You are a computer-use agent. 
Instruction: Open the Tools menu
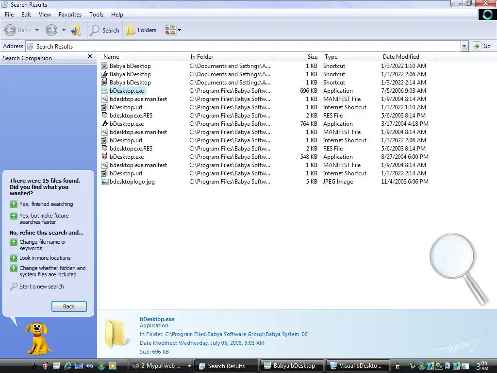tap(97, 15)
